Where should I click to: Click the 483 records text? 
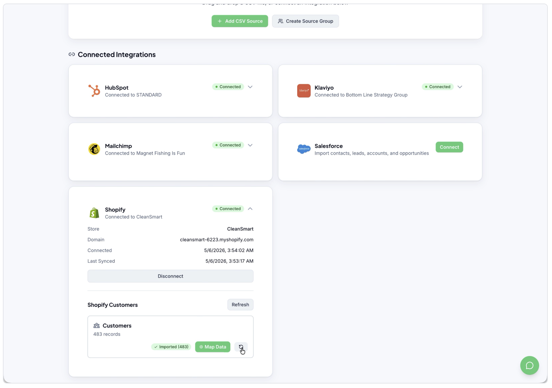107,334
